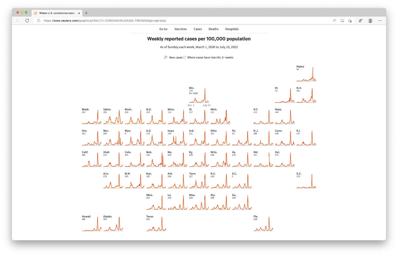Click the user profile avatar icon
Screen dimensions: 398x256
[370, 20]
